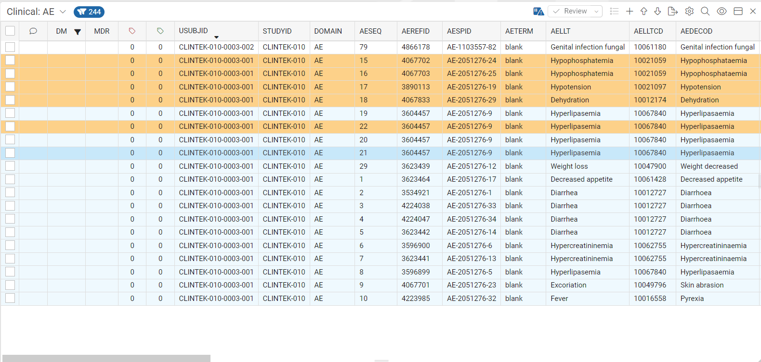Image resolution: width=761 pixels, height=362 pixels.
Task: Click the discrepancy warning icon in toolbar
Action: pos(538,12)
